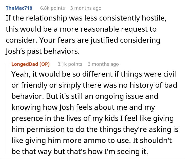185x159 pixels.
Task: Click line 'presence in the lives of my kids'
Action: click(x=92, y=118)
